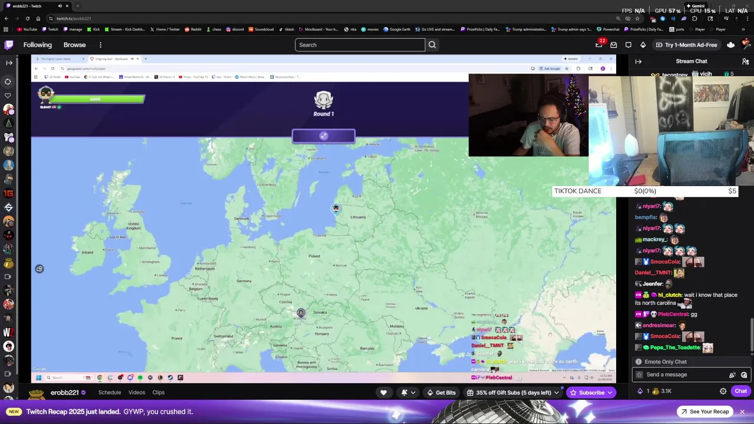Open the Subscribe dropdown button
Screen dimensions: 754x424
click(591, 393)
